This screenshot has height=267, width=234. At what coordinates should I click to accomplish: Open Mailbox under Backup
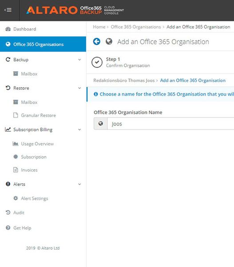tap(29, 74)
